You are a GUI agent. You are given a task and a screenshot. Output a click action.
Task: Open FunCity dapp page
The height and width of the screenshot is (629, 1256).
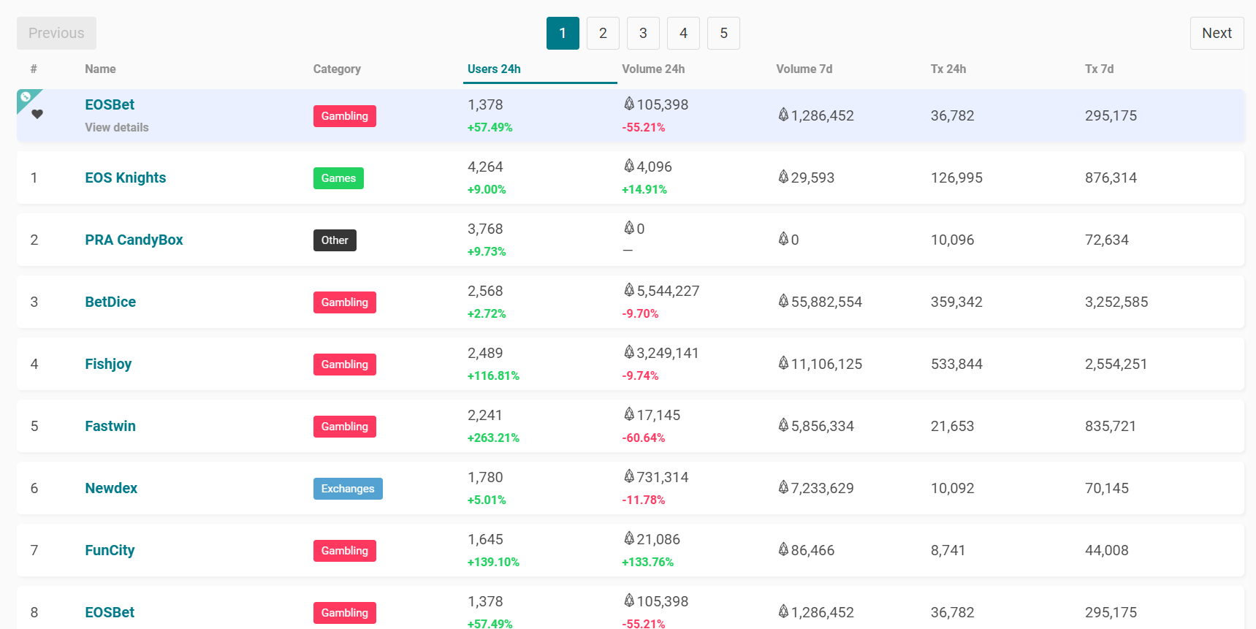[x=110, y=550]
